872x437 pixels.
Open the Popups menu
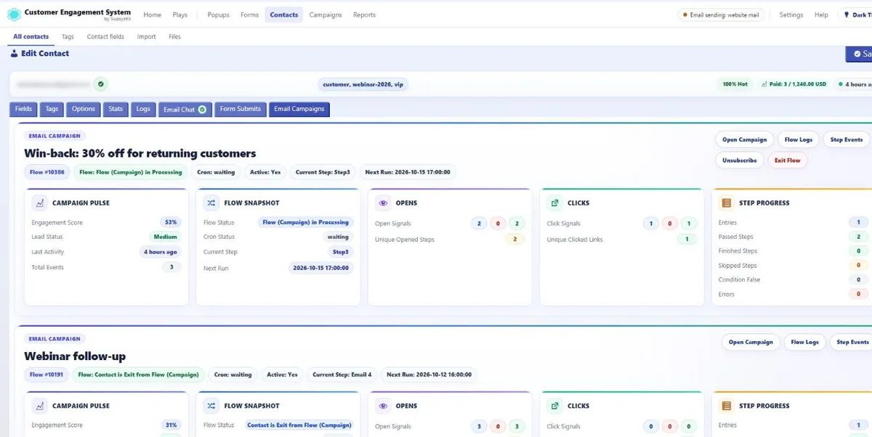coord(218,15)
